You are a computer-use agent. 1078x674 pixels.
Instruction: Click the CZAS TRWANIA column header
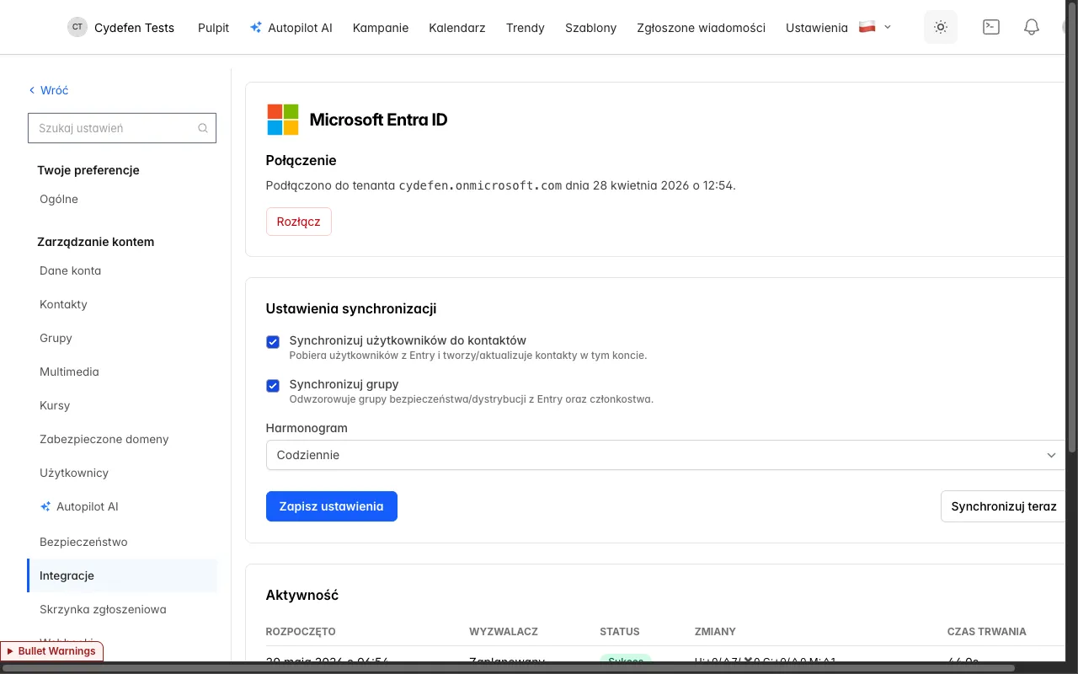click(987, 631)
